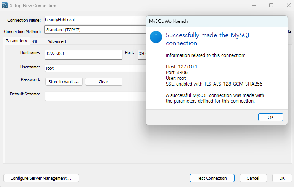This screenshot has width=294, height=187.
Task: Click the 'User: root' line in dialog
Action: [x=176, y=78]
